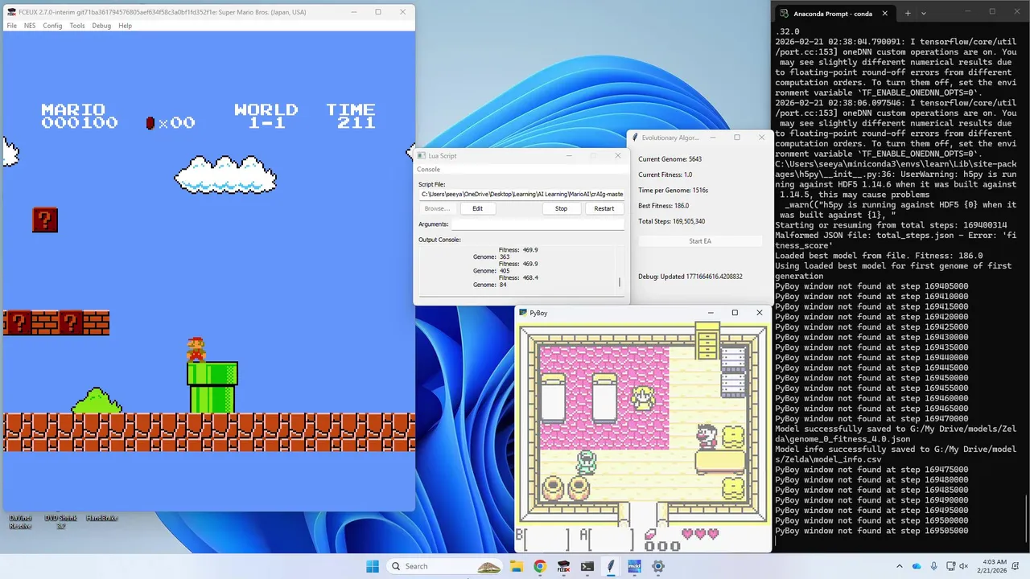Switch to FCEUX via taskbar icon
1030x579 pixels.
[x=563, y=566]
